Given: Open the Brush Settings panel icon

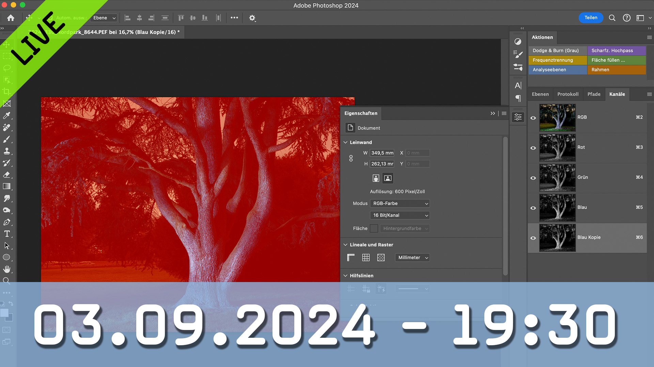Looking at the screenshot, I should click(518, 54).
